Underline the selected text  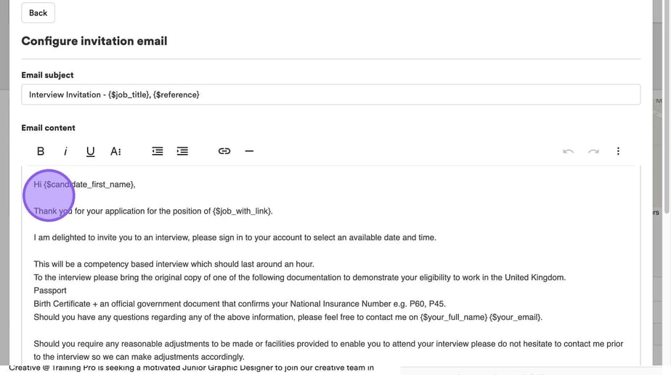coord(90,151)
